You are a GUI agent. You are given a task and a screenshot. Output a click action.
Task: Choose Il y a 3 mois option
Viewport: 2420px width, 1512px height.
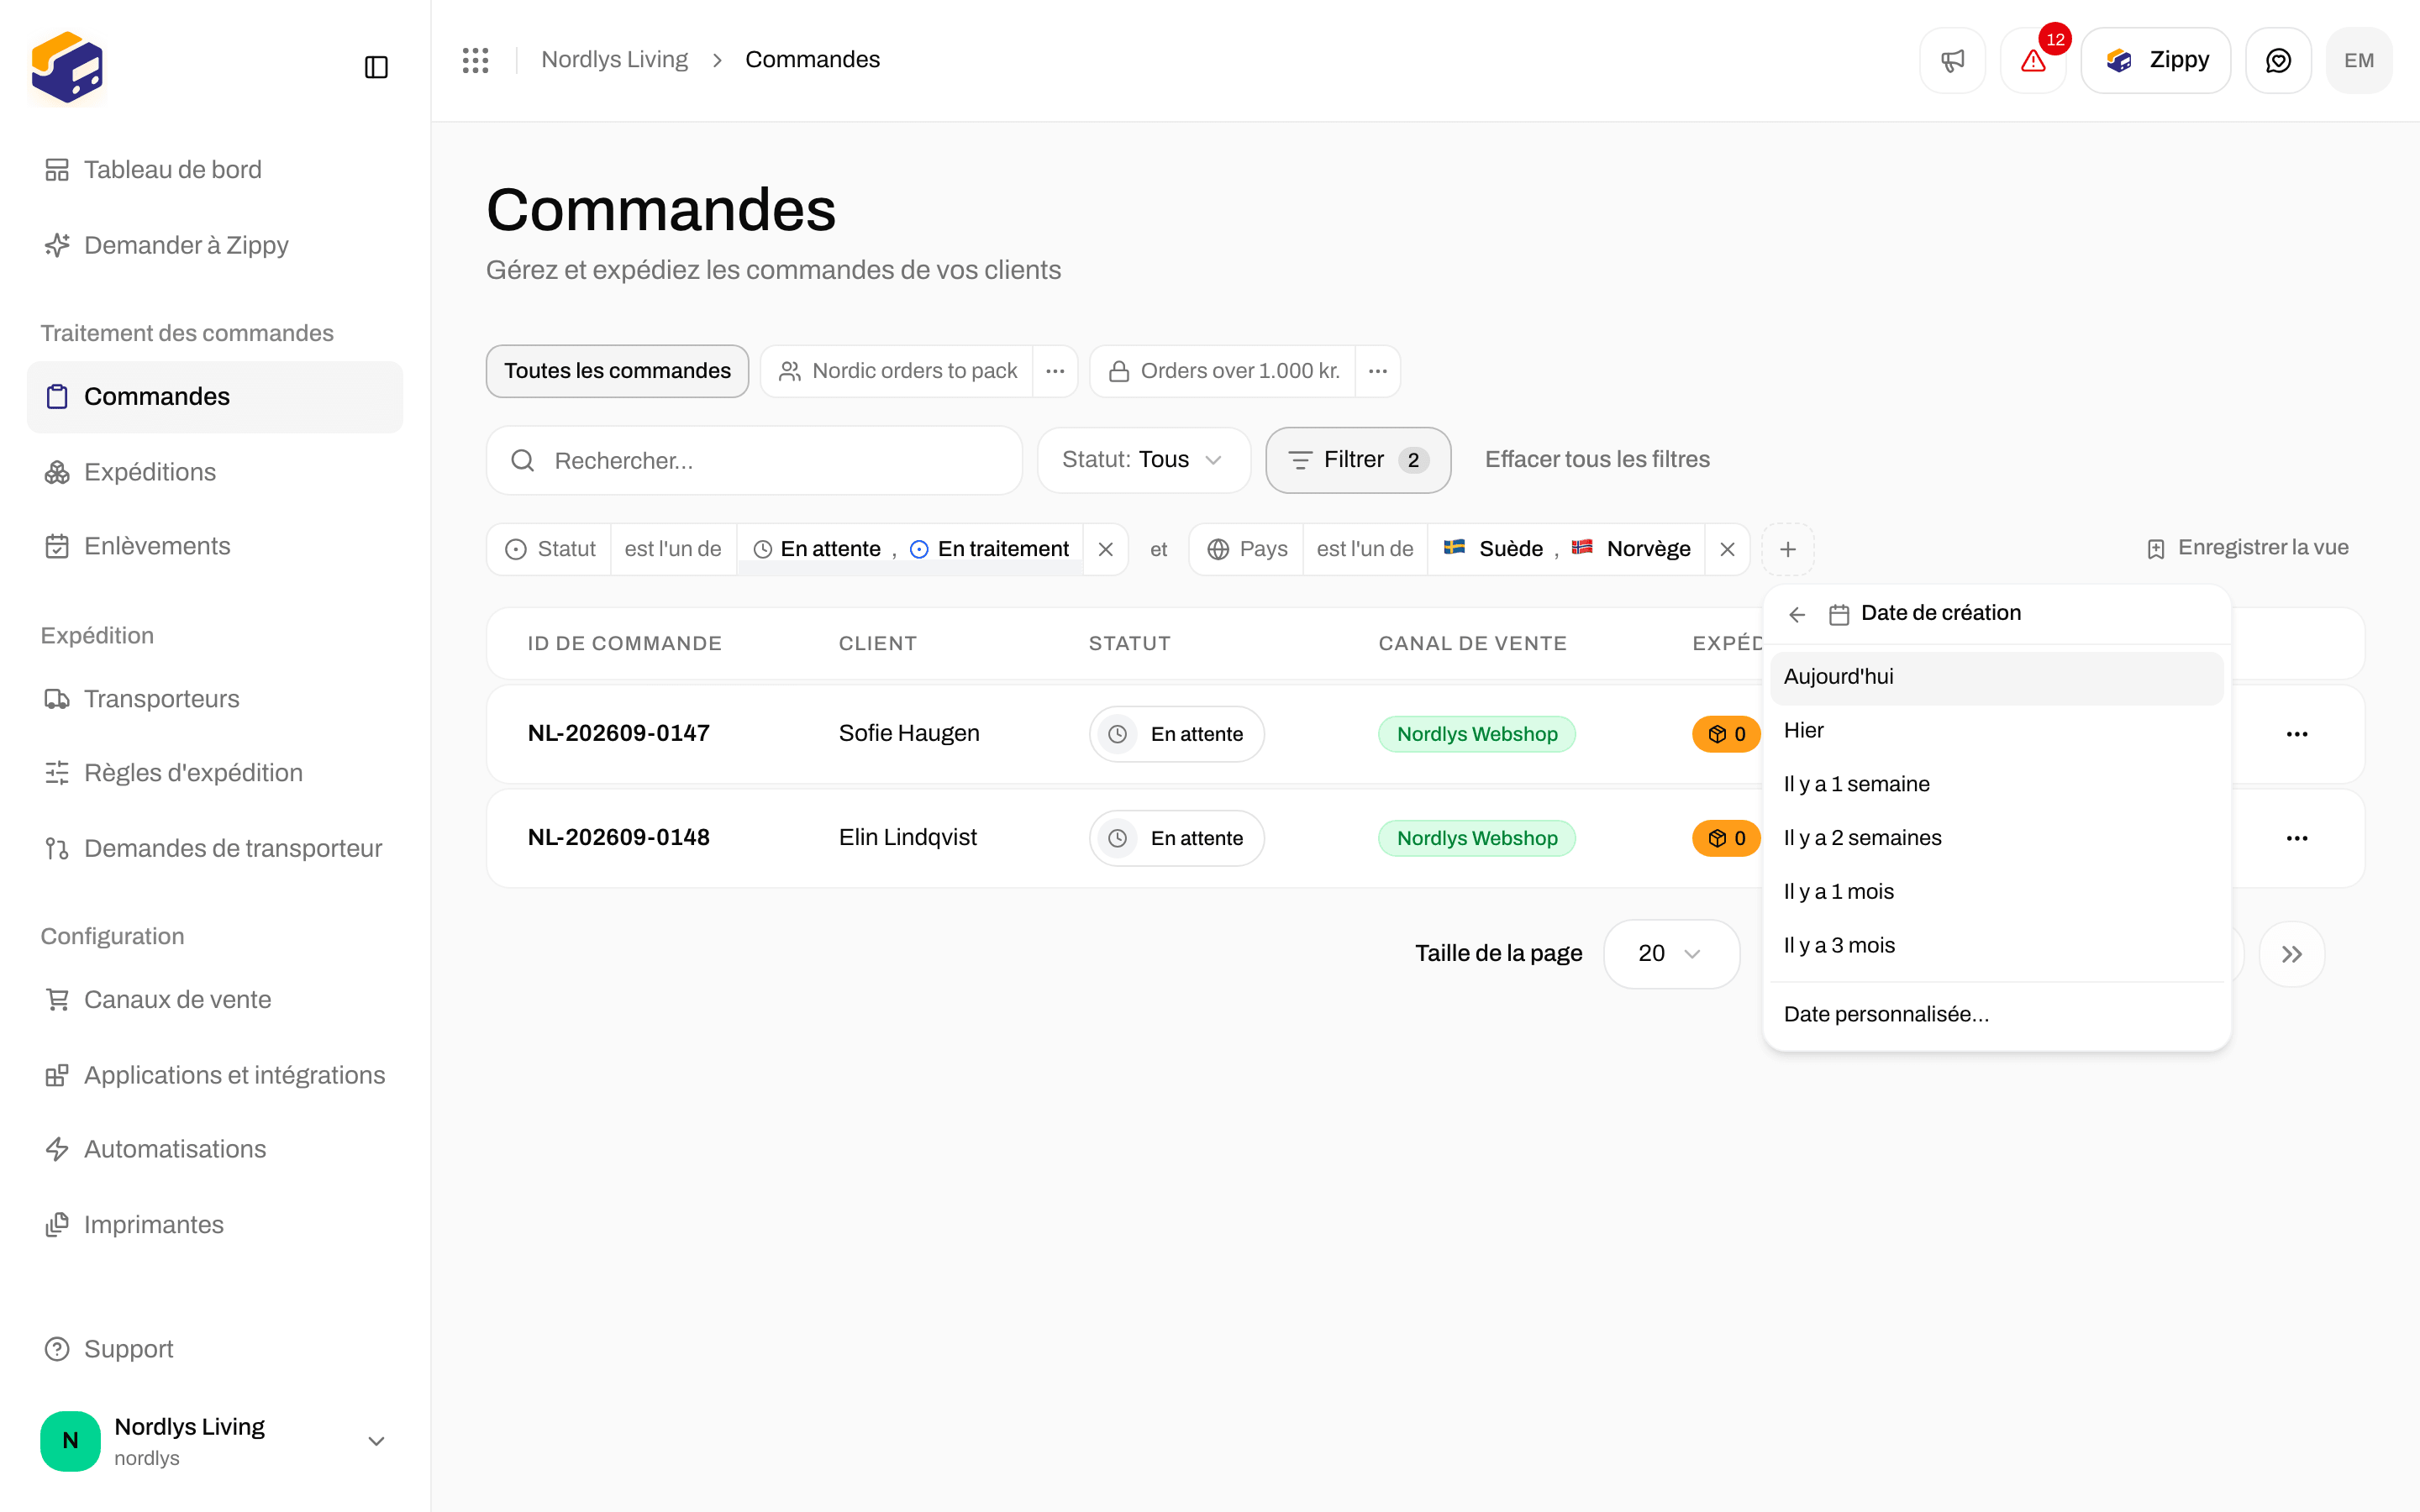(1997, 946)
